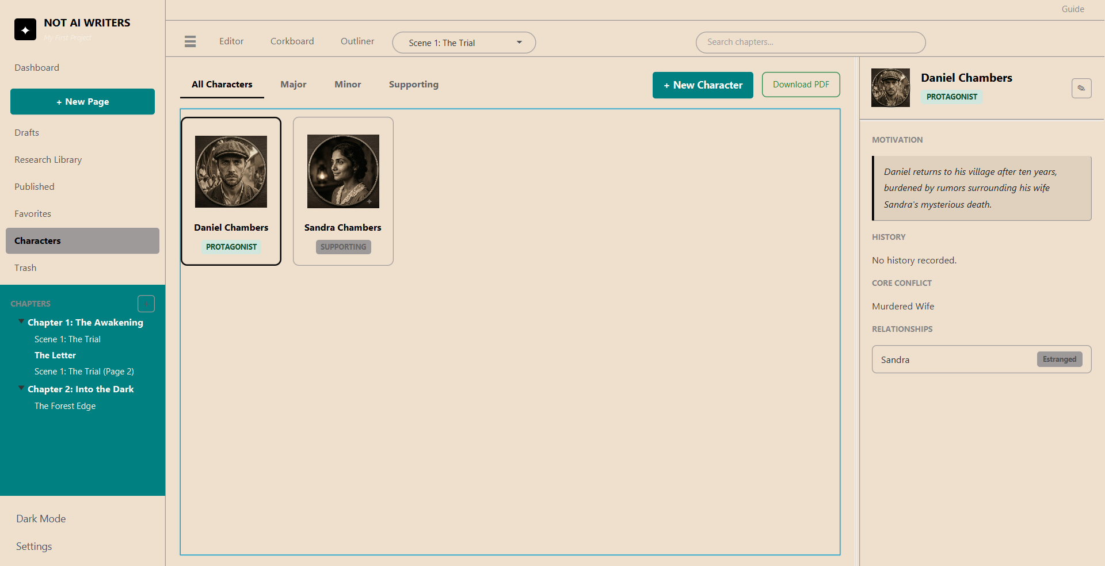Add a chapter with the plus icon
Screen dimensions: 1105x566
146,303
